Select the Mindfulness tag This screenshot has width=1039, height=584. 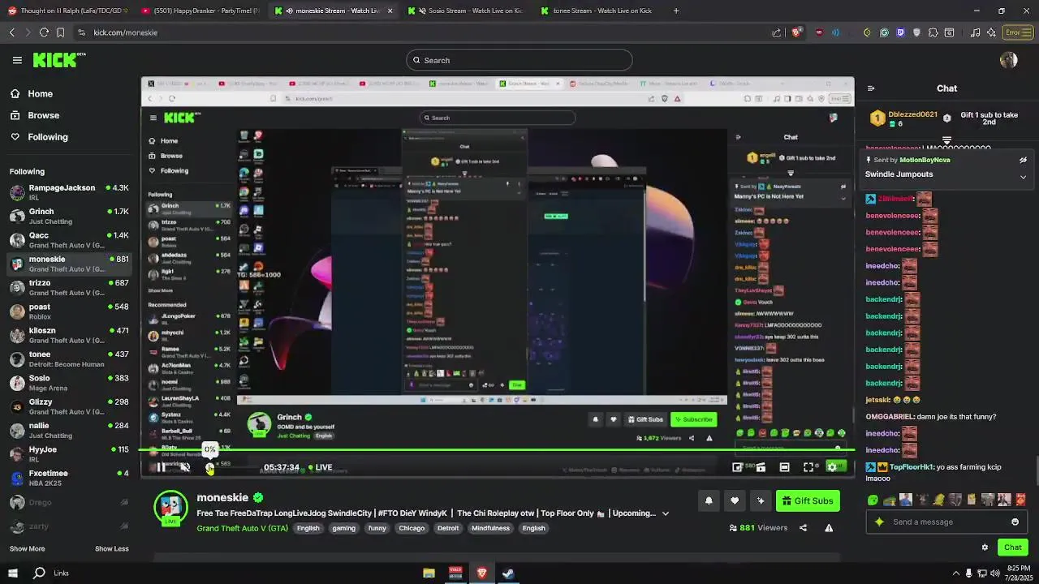point(490,528)
